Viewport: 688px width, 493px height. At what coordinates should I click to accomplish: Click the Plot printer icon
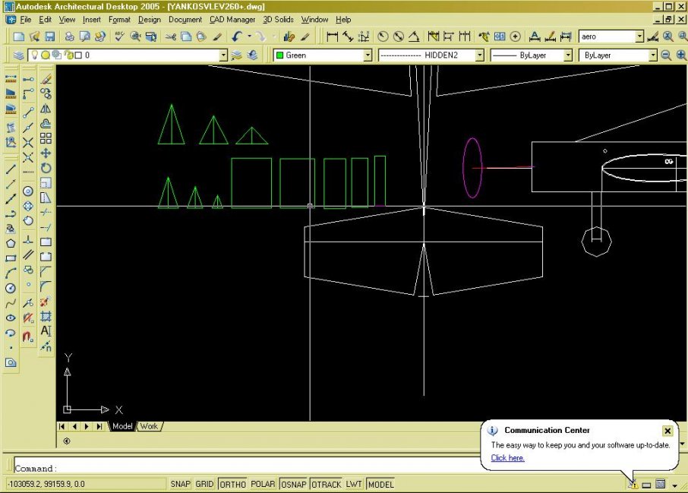tap(69, 36)
